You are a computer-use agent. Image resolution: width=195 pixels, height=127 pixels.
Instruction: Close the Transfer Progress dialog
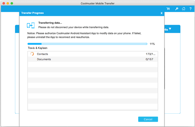tap(162, 13)
